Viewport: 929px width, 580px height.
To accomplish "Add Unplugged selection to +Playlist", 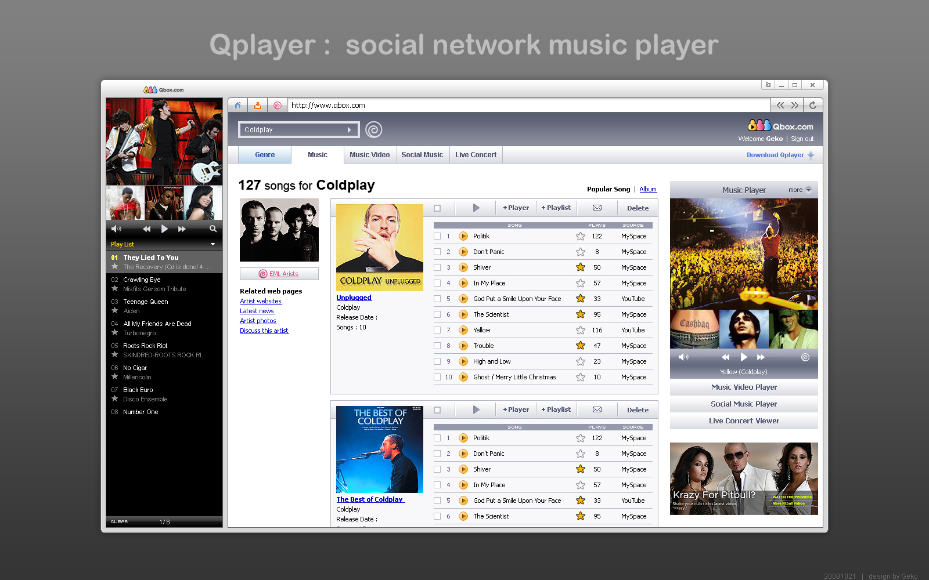I will 556,208.
